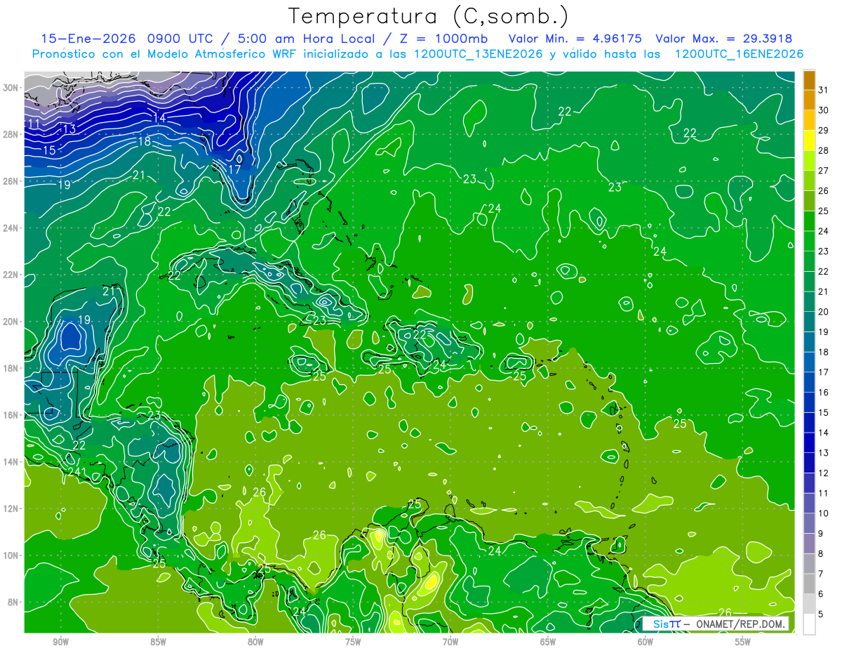The width and height of the screenshot is (842, 651).
Task: Click the '90W' longitude axis label
Action: tap(60, 642)
